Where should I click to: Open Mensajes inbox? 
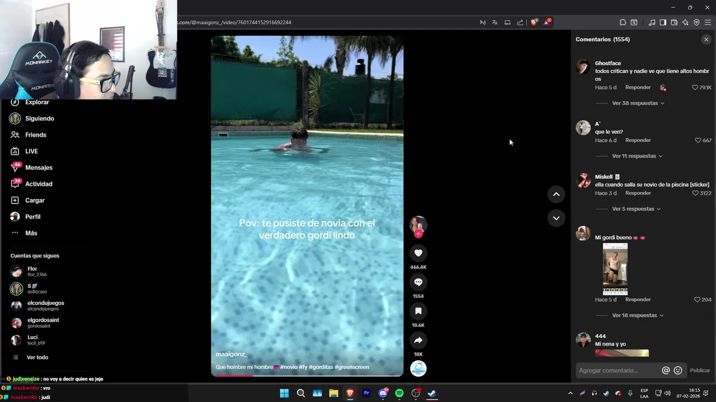[x=31, y=167]
